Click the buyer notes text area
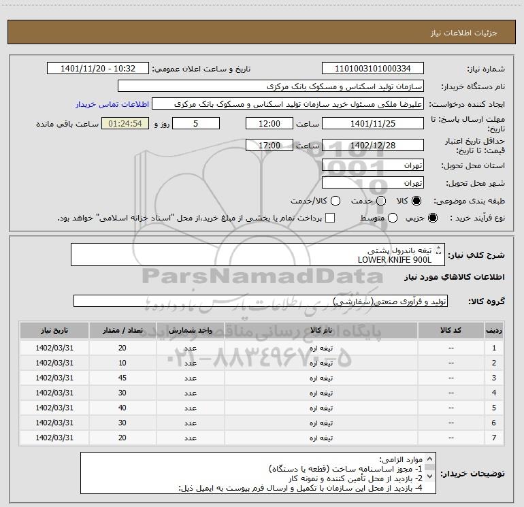The height and width of the screenshot is (507, 524). click(x=258, y=473)
